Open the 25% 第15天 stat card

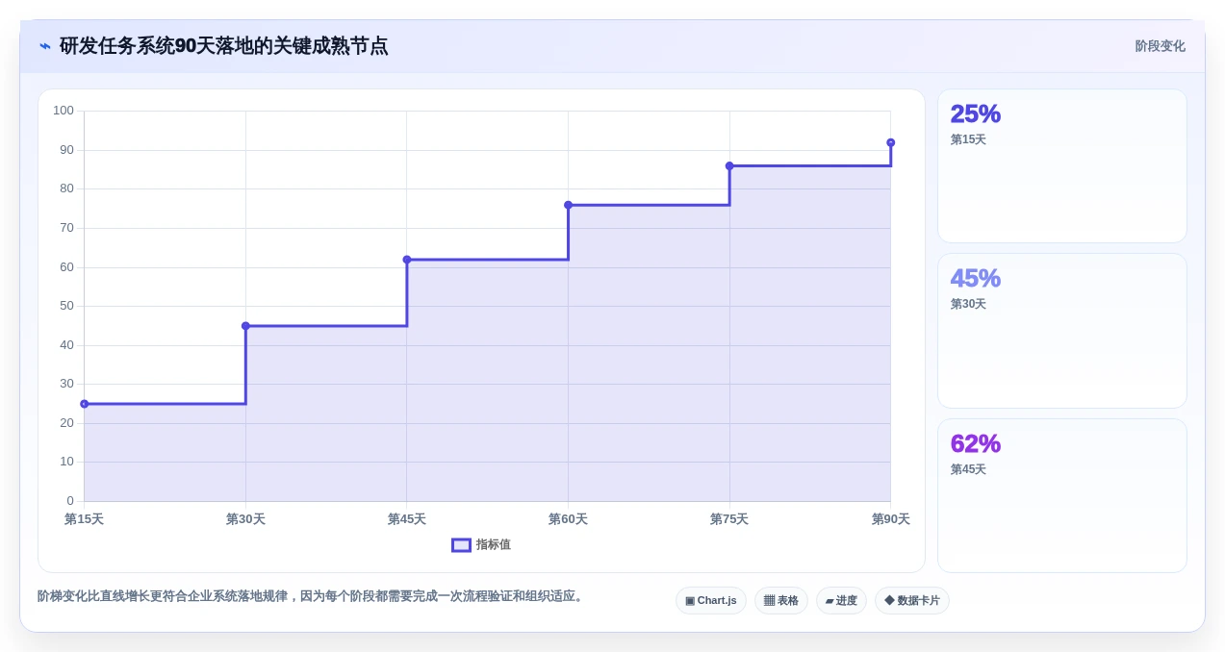[x=1062, y=166]
